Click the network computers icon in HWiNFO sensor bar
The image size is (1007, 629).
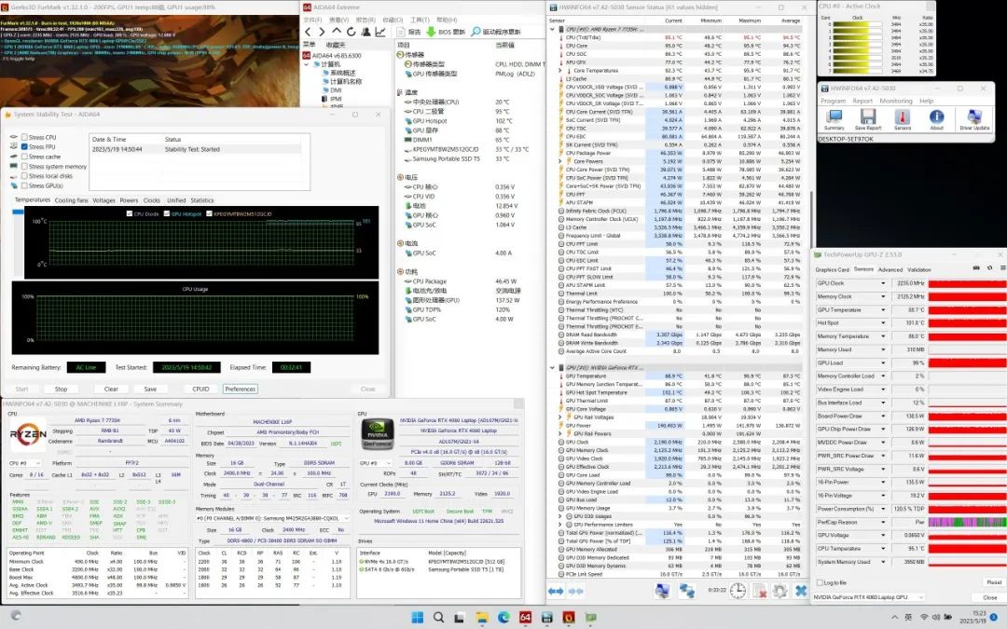[687, 591]
